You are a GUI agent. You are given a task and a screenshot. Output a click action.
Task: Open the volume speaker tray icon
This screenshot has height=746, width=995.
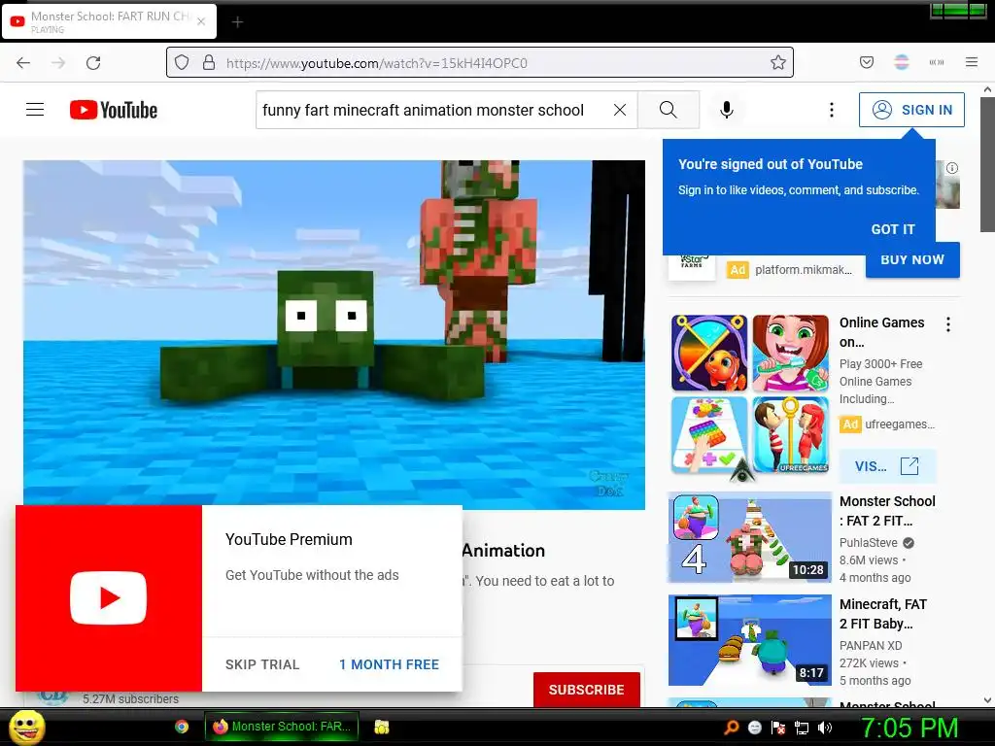click(825, 728)
